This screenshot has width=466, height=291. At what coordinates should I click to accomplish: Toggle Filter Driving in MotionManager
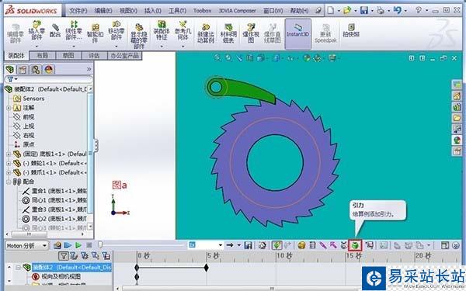click(85, 255)
